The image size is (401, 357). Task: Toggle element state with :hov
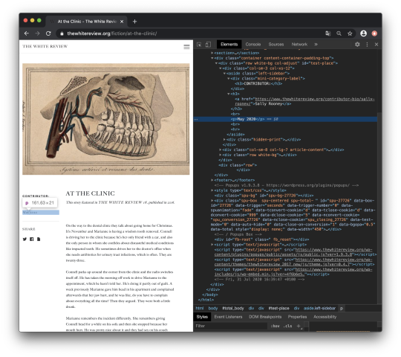point(276,326)
